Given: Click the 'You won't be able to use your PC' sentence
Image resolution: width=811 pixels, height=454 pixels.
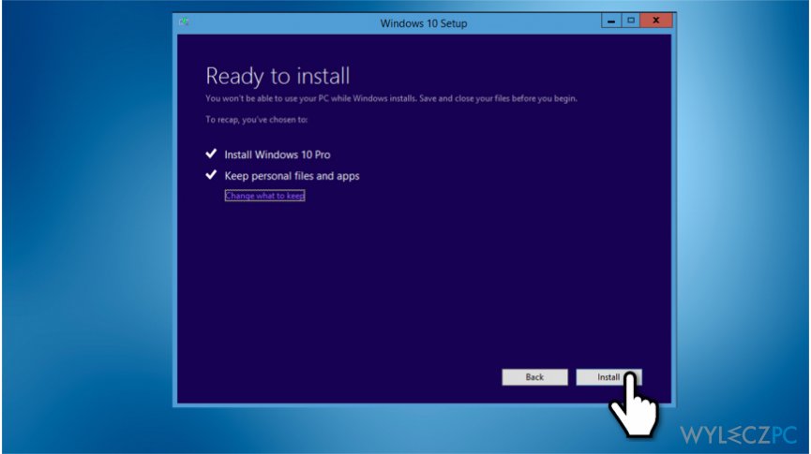Looking at the screenshot, I should (x=391, y=98).
